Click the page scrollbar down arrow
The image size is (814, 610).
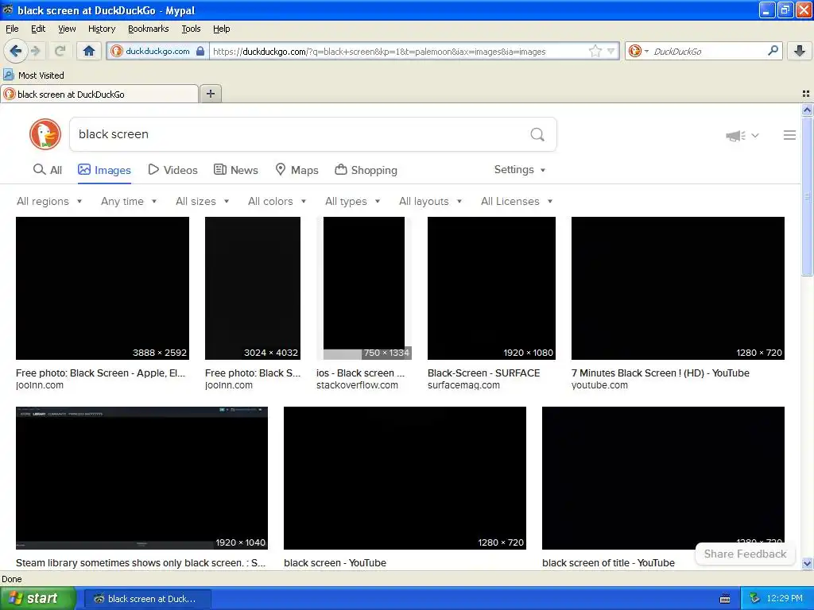pos(807,563)
